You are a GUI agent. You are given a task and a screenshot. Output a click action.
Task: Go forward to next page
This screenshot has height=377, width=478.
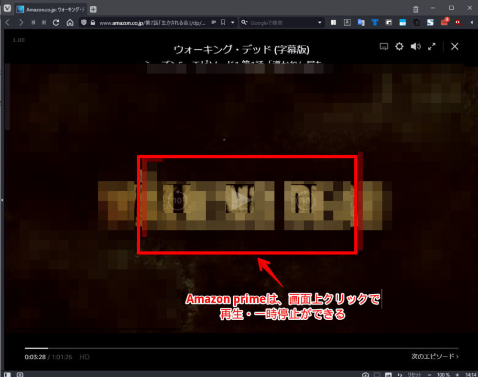click(21, 22)
